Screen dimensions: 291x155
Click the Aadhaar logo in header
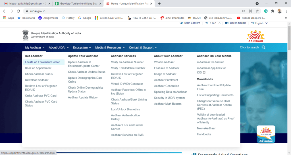coord(255,36)
